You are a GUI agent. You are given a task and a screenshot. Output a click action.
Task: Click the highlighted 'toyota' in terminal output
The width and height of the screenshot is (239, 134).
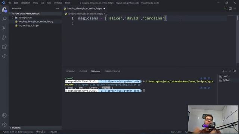(x=106, y=88)
